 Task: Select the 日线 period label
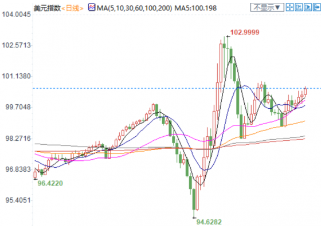pyautogui.click(x=72, y=9)
